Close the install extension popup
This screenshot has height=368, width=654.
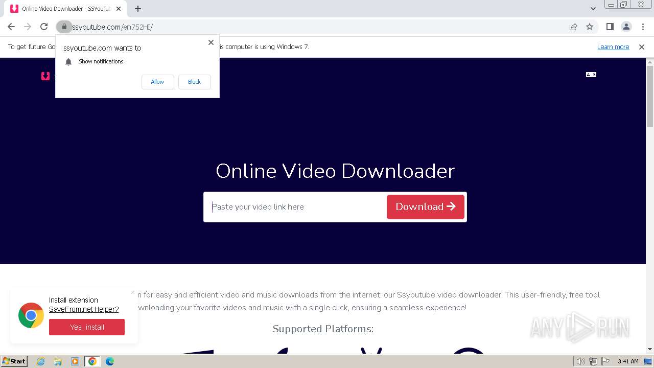point(133,293)
